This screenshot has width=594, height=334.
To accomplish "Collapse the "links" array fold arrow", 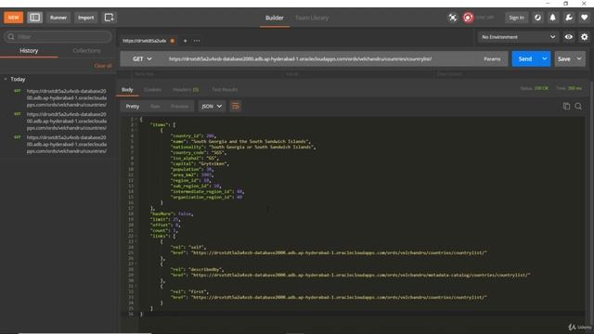I will click(x=136, y=236).
